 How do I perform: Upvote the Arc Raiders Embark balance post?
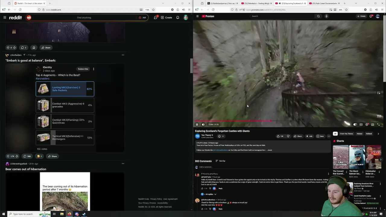pyautogui.click(x=8, y=156)
